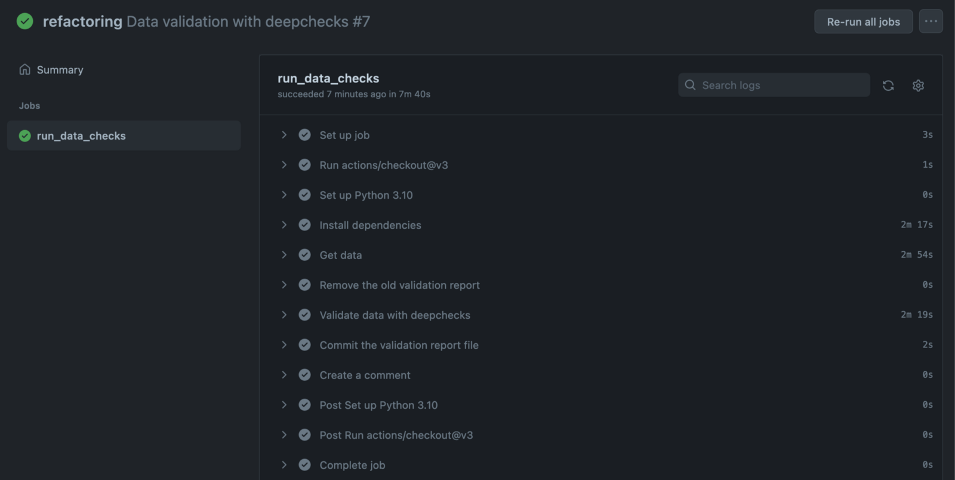Viewport: 955px width, 480px height.
Task: Click the refresh logs icon
Action: tap(888, 85)
